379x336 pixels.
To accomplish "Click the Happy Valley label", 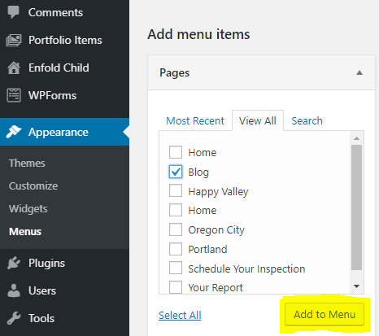I will [x=218, y=192].
